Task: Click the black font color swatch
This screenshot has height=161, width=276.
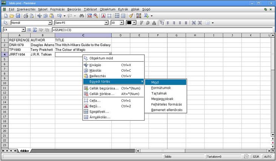Action: point(129,23)
